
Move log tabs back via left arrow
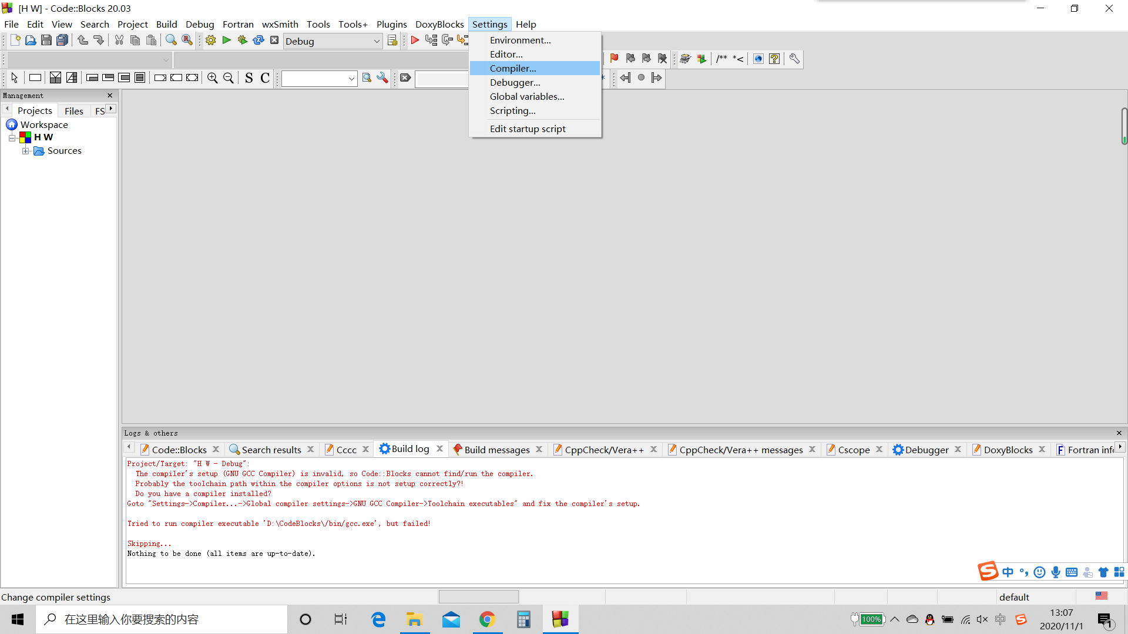click(x=129, y=447)
